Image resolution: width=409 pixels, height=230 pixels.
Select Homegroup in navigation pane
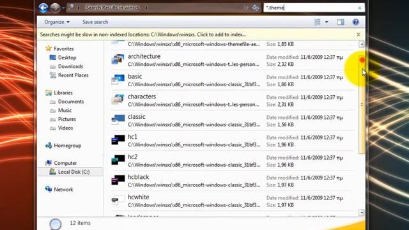point(67,146)
